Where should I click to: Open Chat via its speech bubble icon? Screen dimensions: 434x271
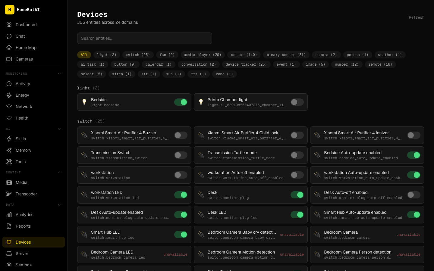pyautogui.click(x=9, y=36)
